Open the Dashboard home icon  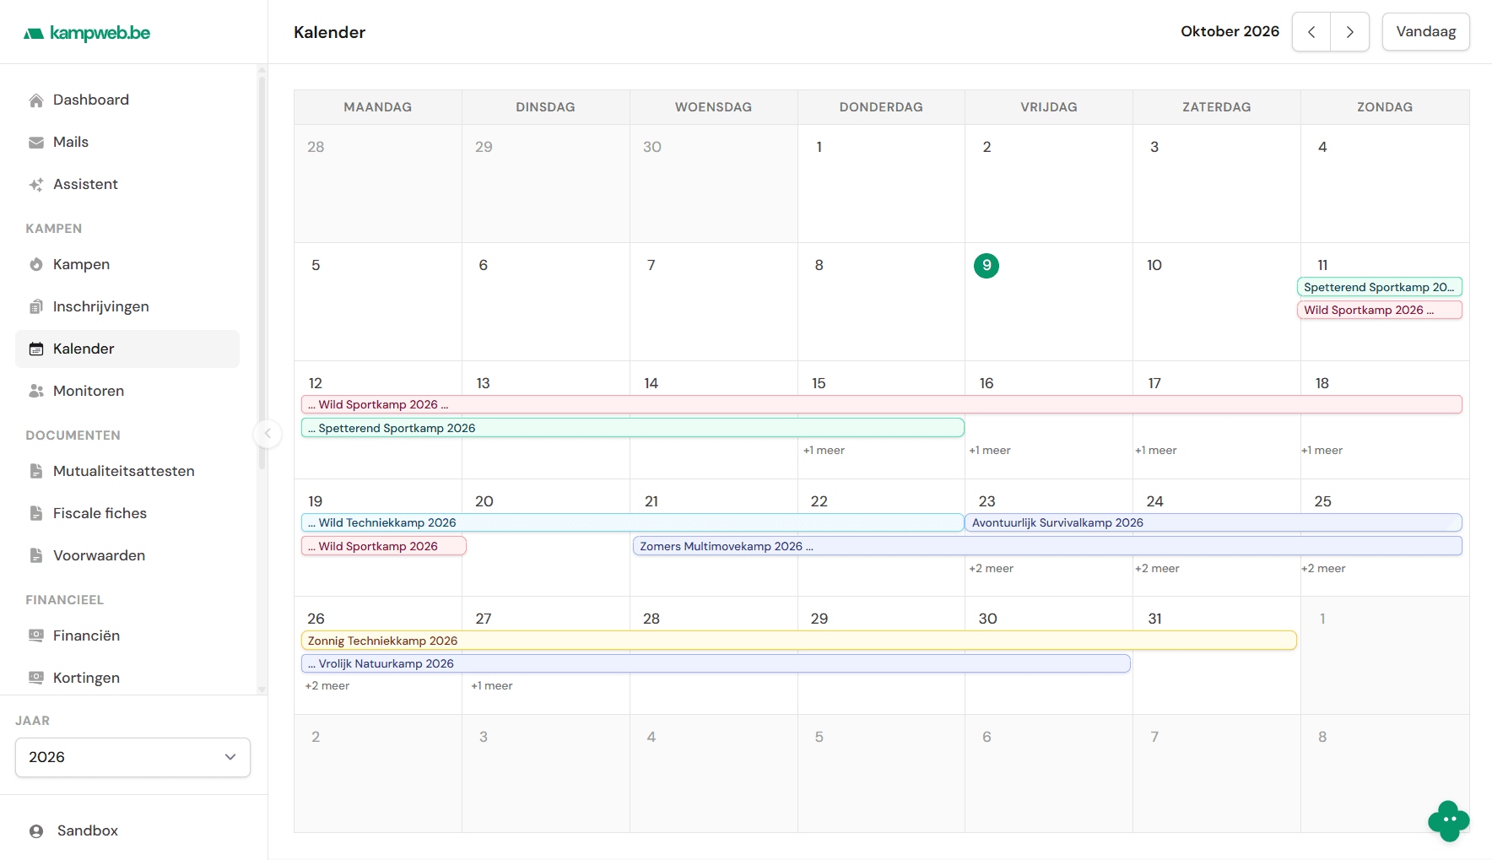tap(36, 100)
